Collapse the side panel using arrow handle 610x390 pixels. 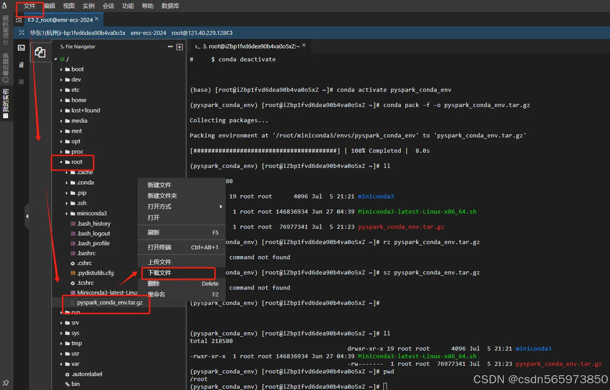coord(27,216)
